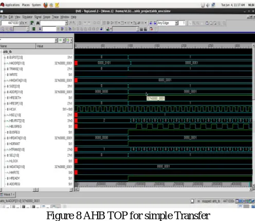Click the signal list horizontal scrollbar thumb
This screenshot has height=221, width=255.
tap(35, 190)
